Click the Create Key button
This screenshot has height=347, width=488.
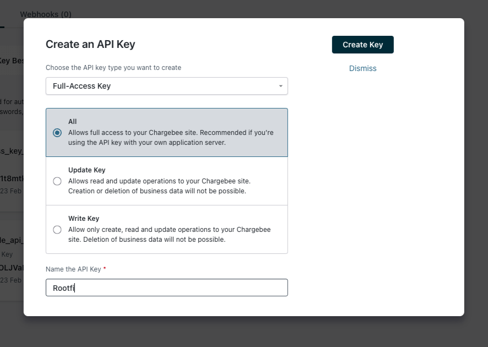[x=362, y=45]
